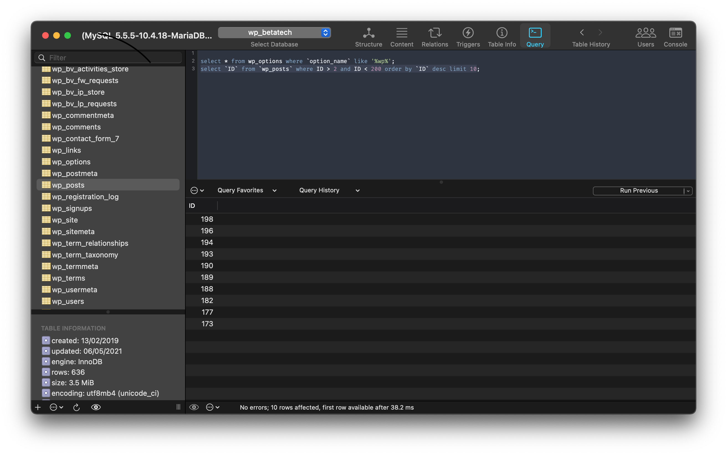Switch to the Content view
Viewport: 727px width, 455px height.
(x=401, y=36)
